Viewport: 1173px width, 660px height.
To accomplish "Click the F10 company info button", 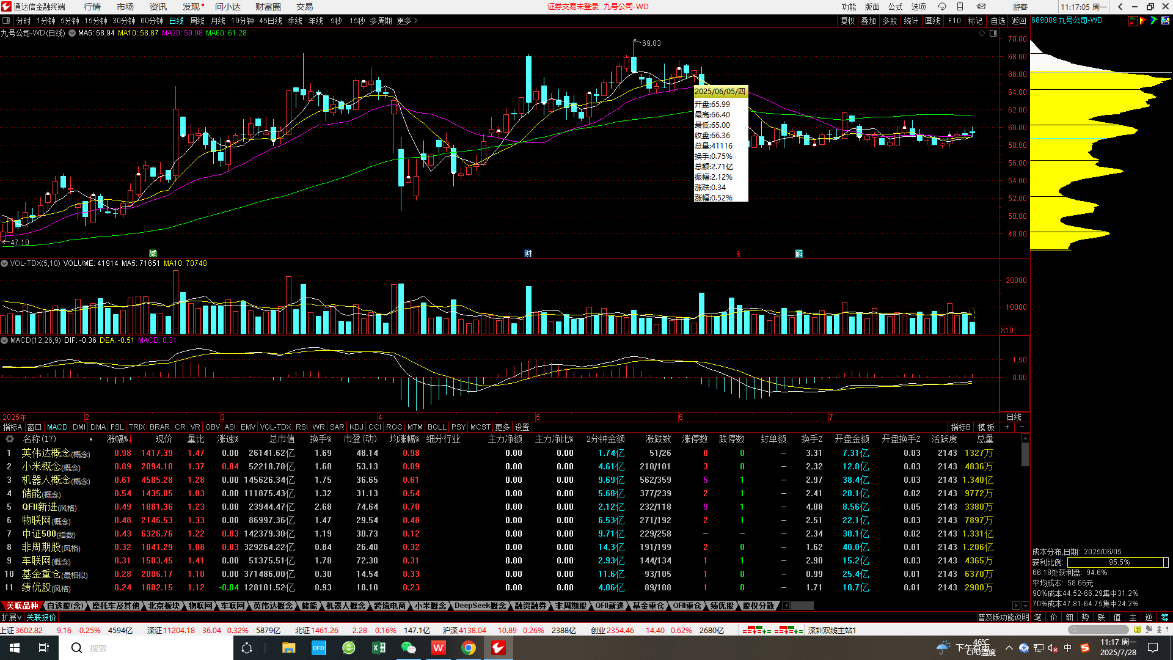I will tap(954, 21).
